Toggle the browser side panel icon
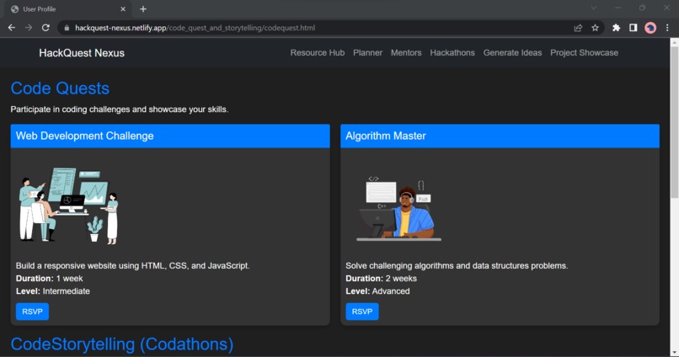 pyautogui.click(x=634, y=28)
